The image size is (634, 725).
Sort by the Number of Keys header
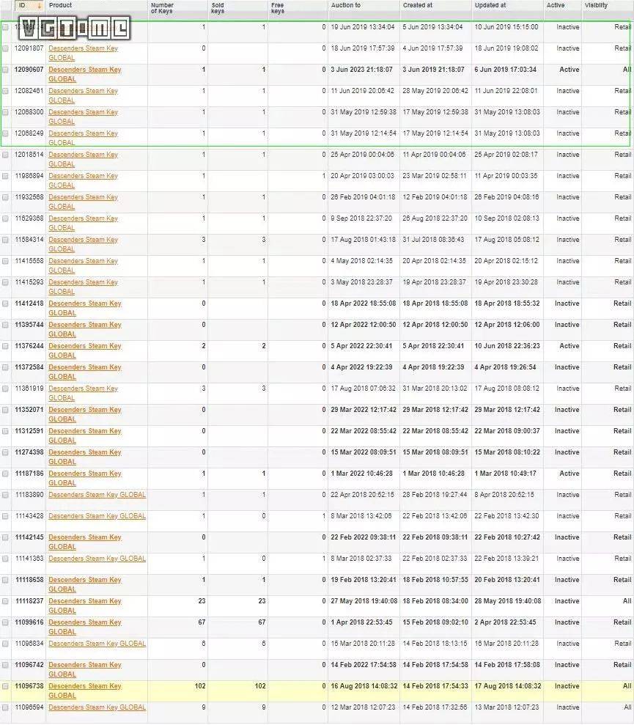point(162,8)
